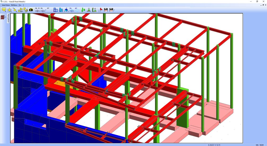Open the Navigatore side tab
Image resolution: width=267 pixels, height=146 pixels.
point(8,18)
